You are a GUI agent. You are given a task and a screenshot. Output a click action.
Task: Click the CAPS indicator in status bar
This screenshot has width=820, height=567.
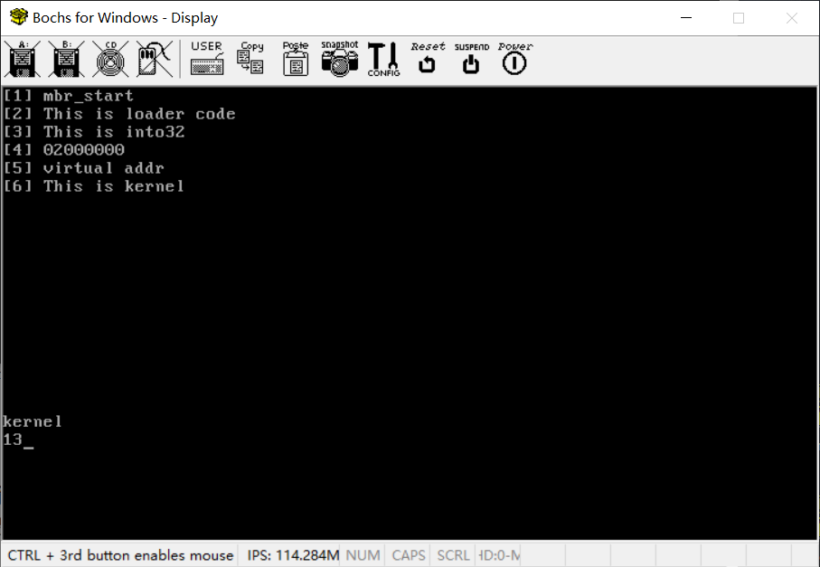click(x=409, y=555)
